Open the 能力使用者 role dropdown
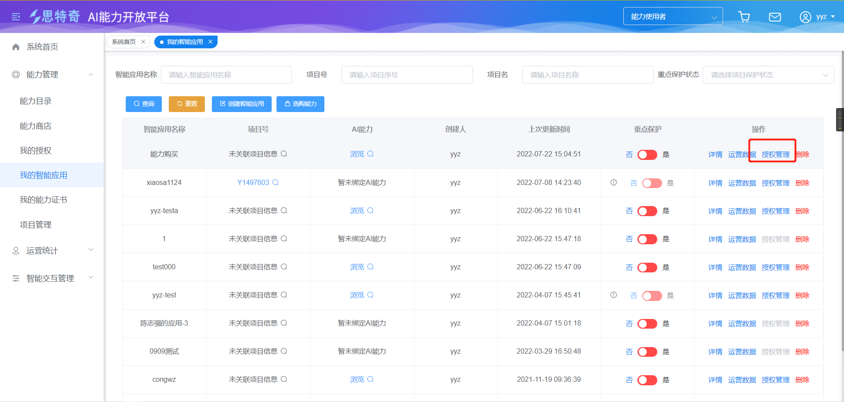844x402 pixels. click(x=673, y=16)
